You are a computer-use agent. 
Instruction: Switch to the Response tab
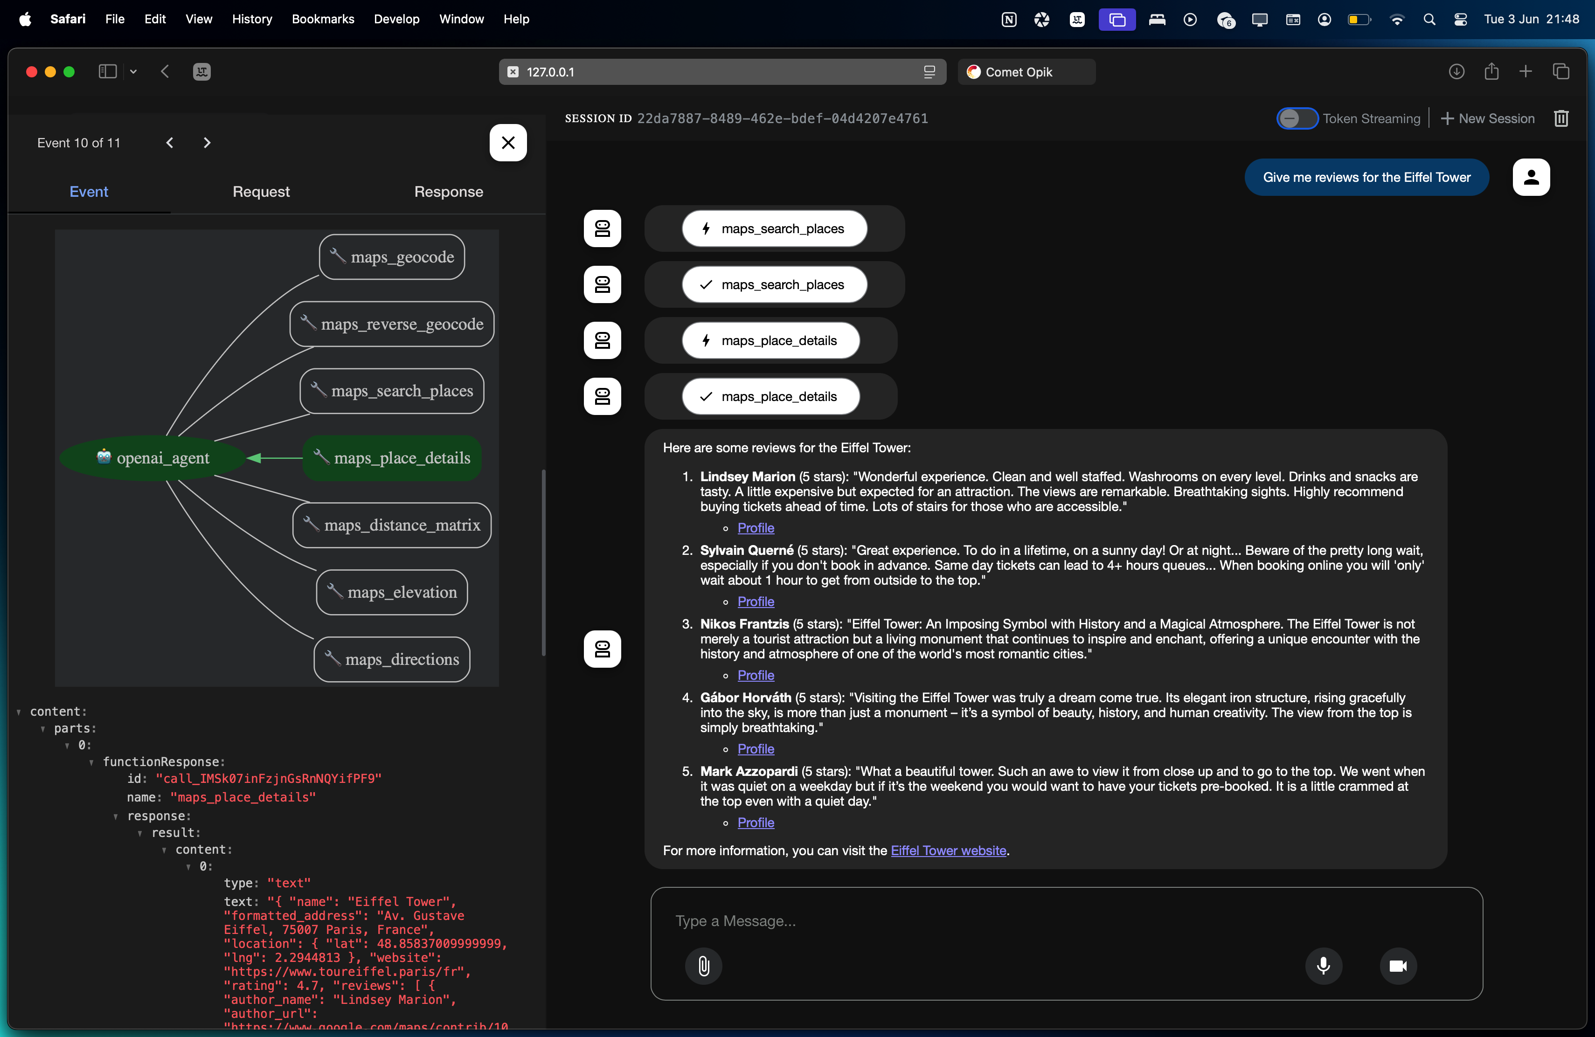(x=448, y=192)
